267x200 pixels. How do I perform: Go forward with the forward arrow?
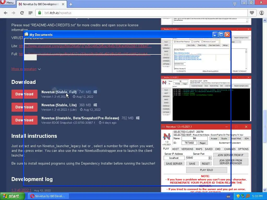click(x=14, y=13)
